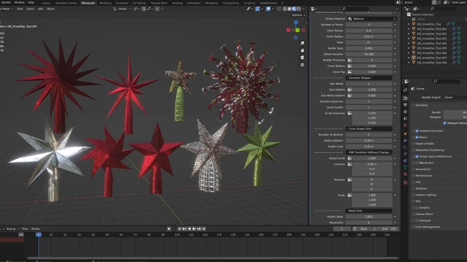Open the Tool properties tab icon

tap(405, 89)
